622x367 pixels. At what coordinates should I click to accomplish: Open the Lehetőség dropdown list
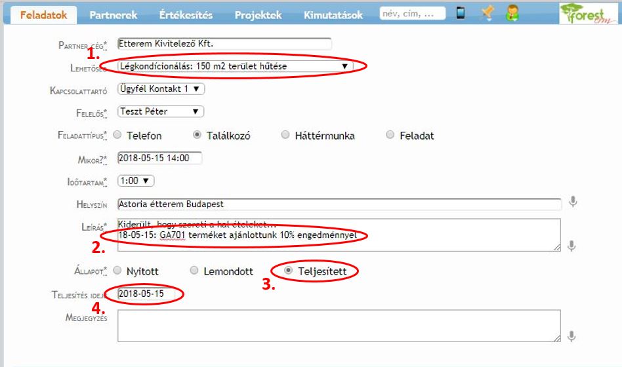[x=235, y=66]
